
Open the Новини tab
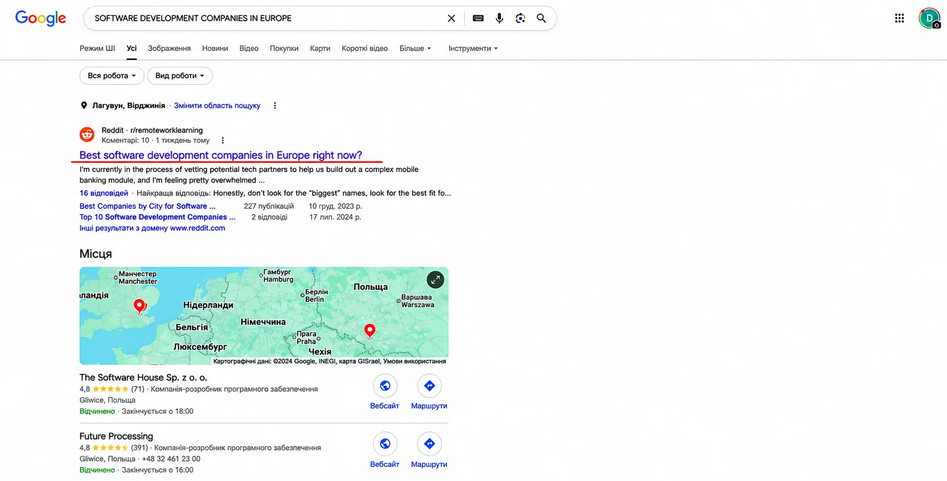pyautogui.click(x=215, y=48)
